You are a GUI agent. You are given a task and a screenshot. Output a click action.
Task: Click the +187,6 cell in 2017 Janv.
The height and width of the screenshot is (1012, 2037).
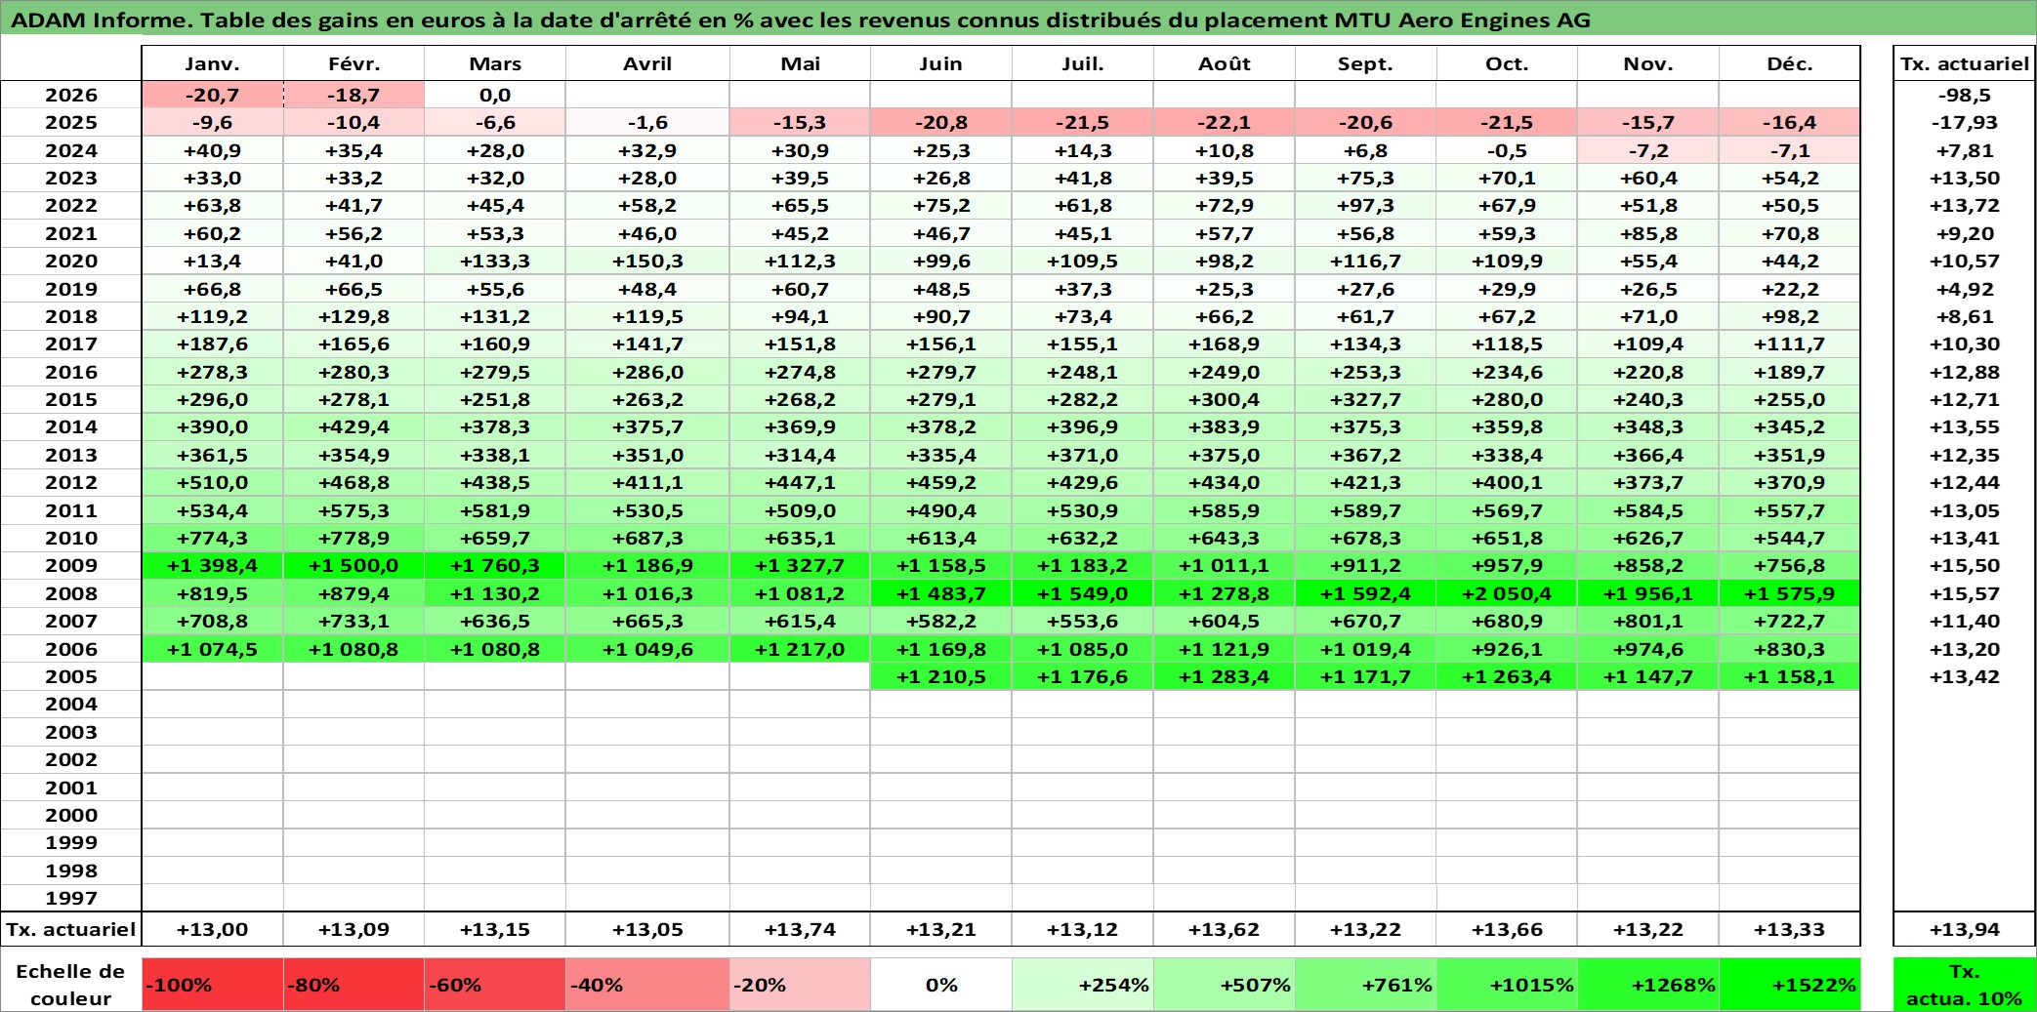tap(213, 344)
